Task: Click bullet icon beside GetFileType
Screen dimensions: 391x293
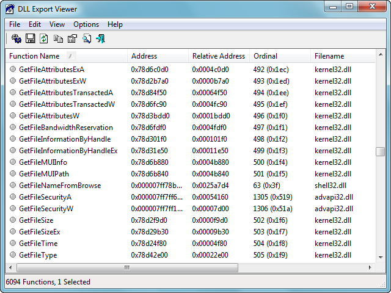Action: pyautogui.click(x=13, y=255)
